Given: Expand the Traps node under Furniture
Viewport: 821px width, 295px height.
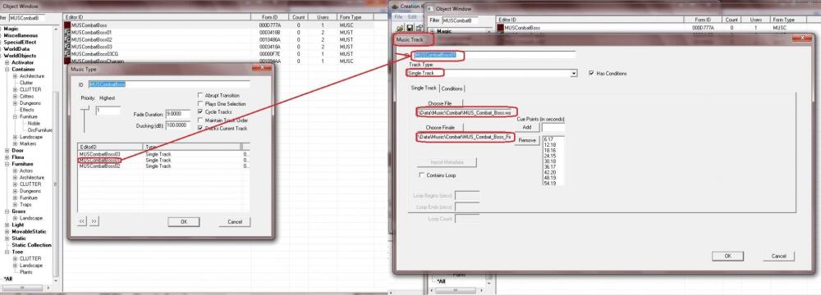Looking at the screenshot, I should pyautogui.click(x=15, y=205).
